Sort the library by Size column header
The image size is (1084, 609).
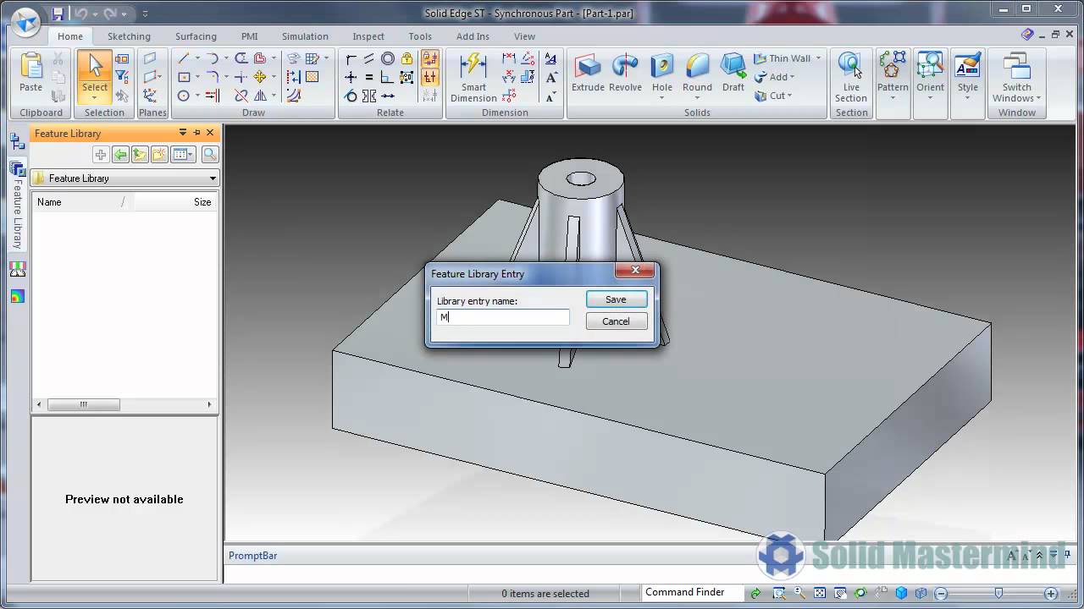(177, 202)
